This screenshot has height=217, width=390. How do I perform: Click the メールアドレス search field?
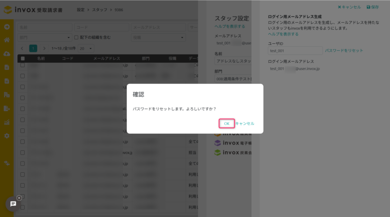click(158, 27)
